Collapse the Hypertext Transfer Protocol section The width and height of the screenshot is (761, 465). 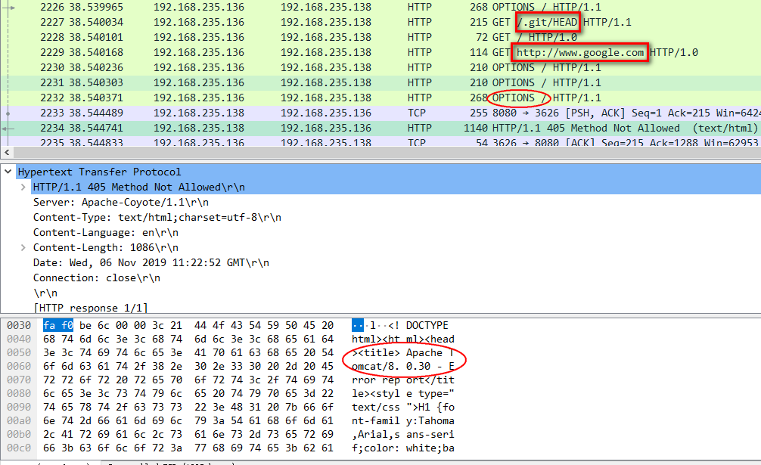8,172
